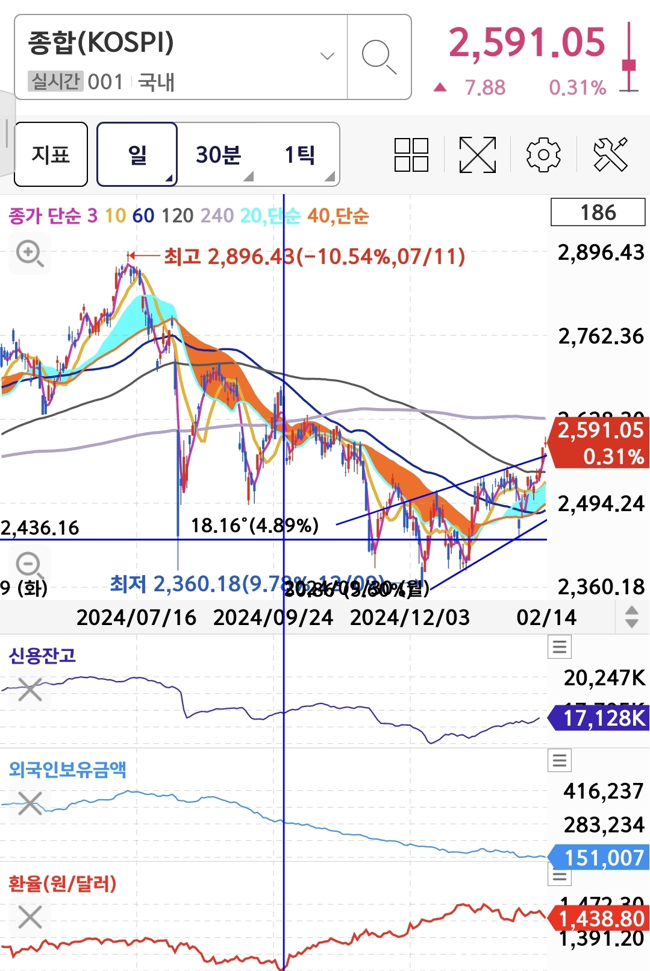The width and height of the screenshot is (650, 971).
Task: Click the 실시간 realtime badge
Action: tap(55, 81)
